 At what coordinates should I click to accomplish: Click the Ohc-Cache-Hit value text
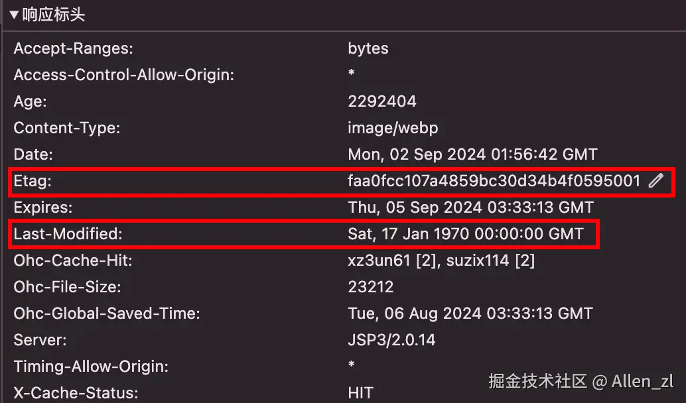(441, 260)
